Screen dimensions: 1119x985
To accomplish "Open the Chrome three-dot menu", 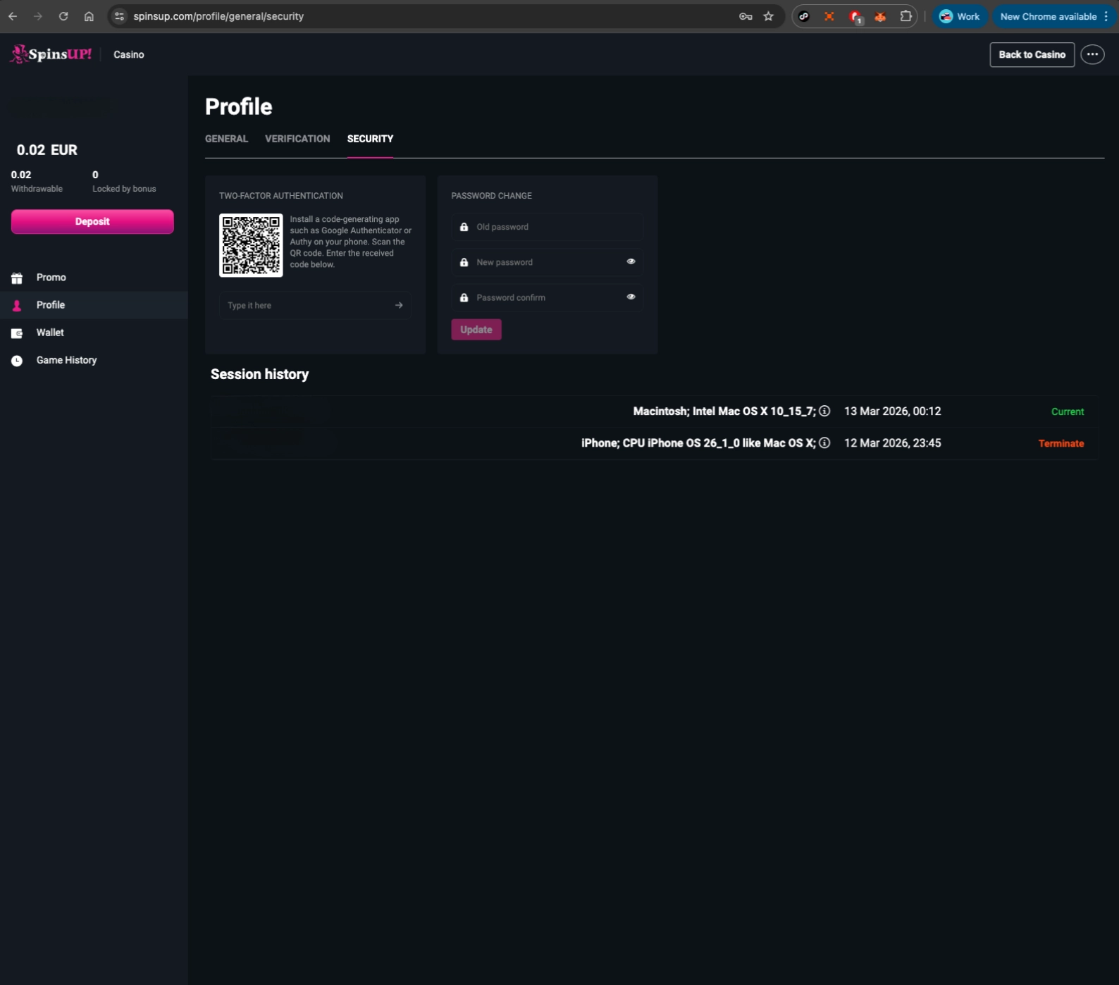I will 1106,16.
